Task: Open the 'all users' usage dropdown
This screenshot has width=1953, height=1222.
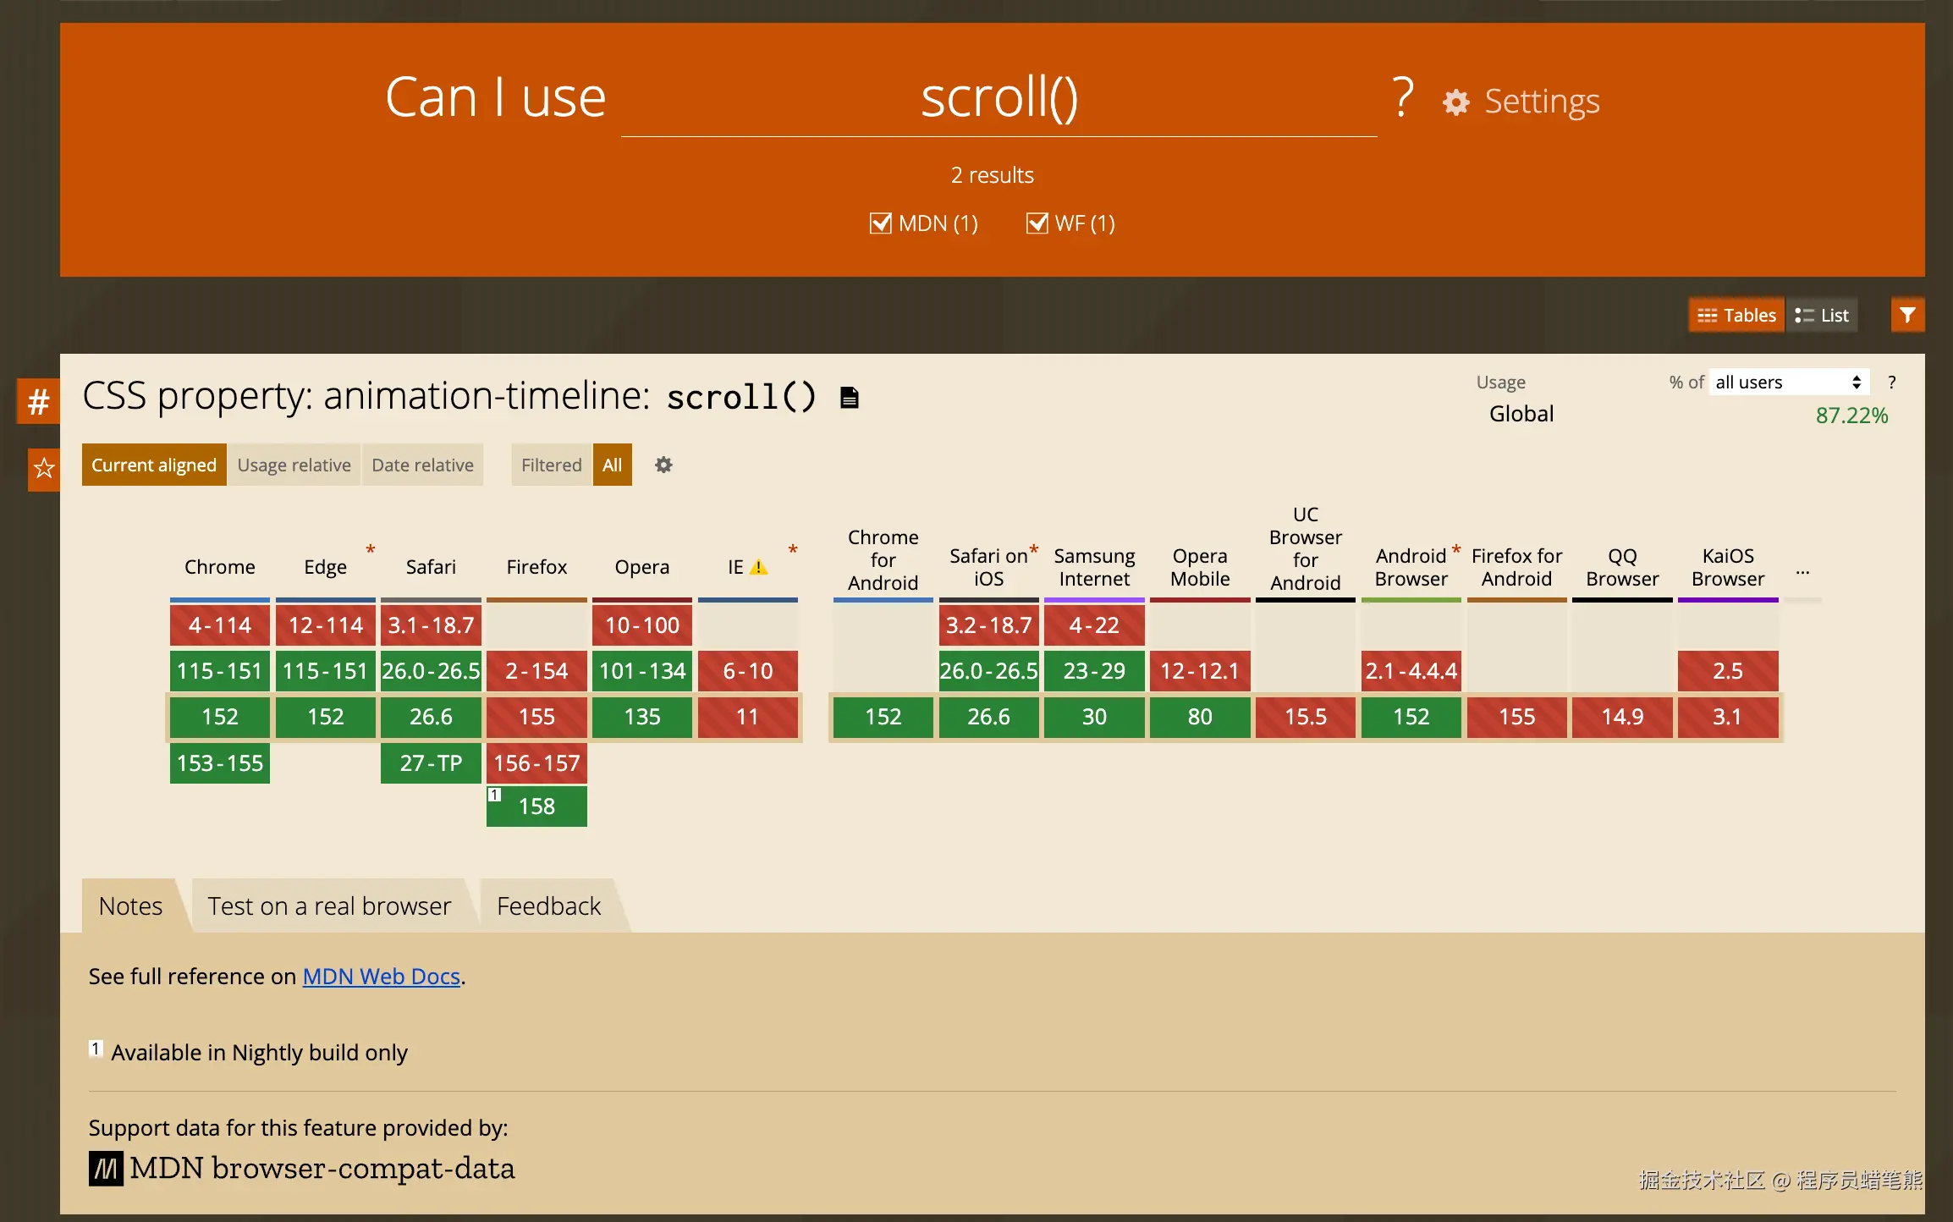Action: click(x=1788, y=383)
